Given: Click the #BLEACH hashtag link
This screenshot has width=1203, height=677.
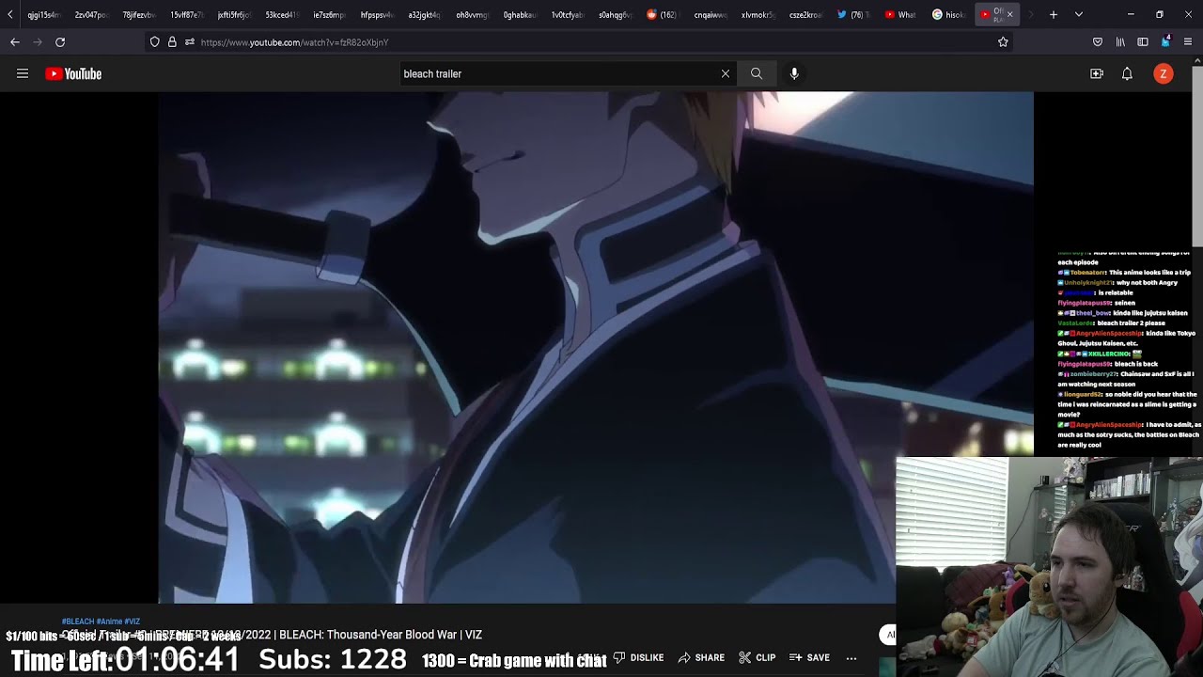Looking at the screenshot, I should click(78, 622).
